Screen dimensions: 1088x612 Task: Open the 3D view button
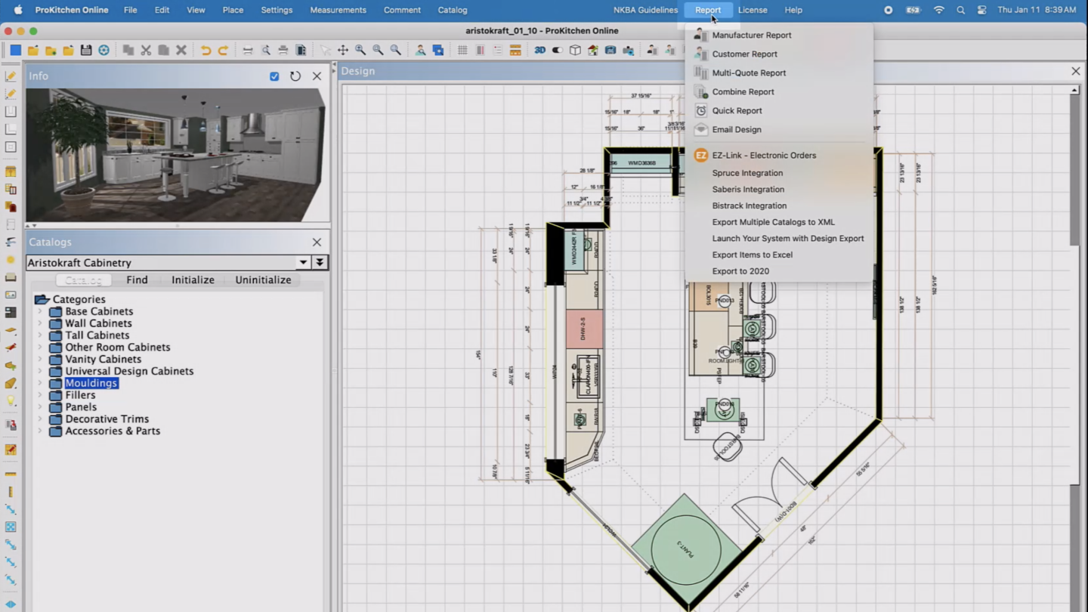(539, 50)
